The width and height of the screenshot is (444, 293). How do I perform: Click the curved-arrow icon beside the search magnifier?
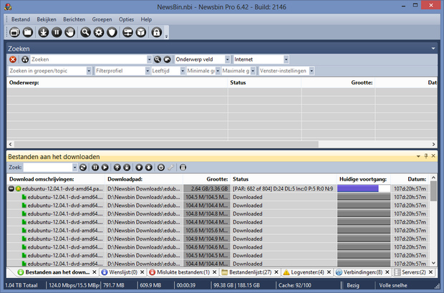point(168,59)
